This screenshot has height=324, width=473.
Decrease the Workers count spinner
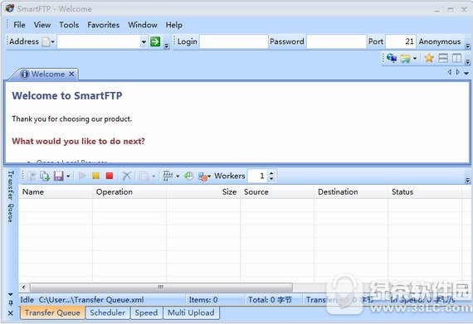coord(271,178)
